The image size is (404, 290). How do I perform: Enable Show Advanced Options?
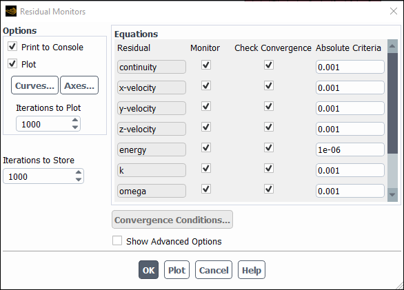(117, 241)
